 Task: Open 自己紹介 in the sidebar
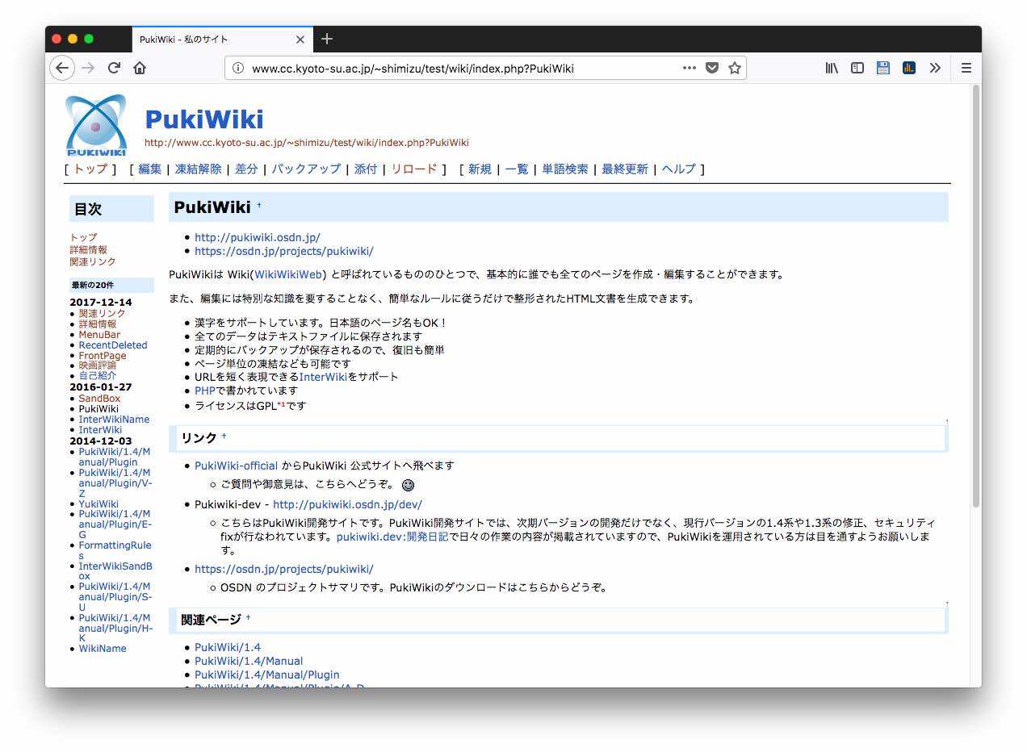coord(98,375)
